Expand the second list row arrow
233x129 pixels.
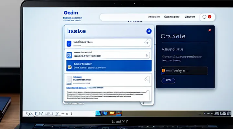pos(147,55)
